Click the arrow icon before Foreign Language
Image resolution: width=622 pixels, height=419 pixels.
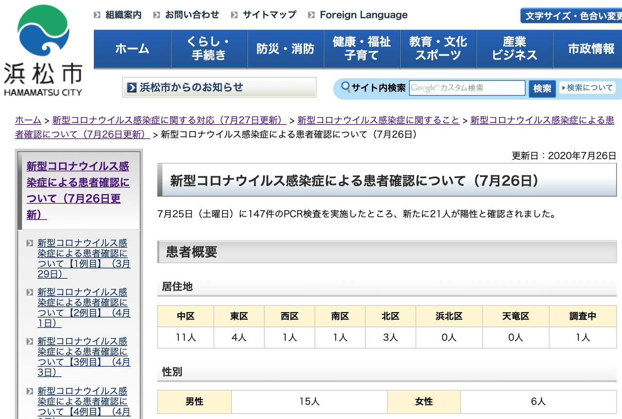pos(311,15)
